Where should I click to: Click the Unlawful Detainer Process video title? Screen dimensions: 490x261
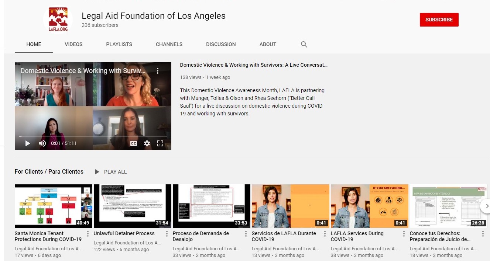point(124,233)
